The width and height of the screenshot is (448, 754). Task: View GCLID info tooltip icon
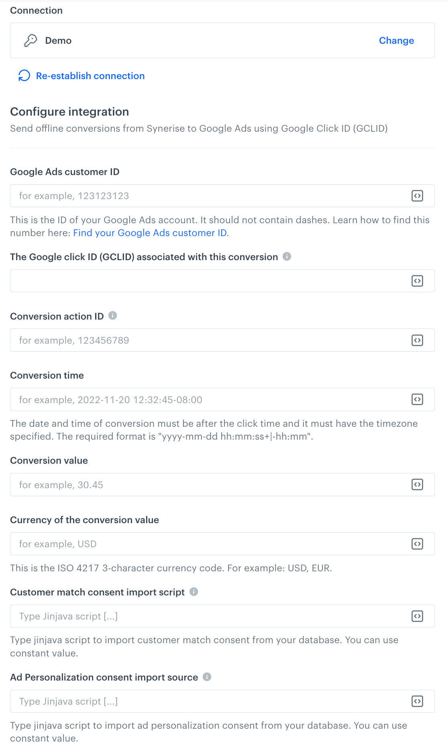[x=287, y=257]
